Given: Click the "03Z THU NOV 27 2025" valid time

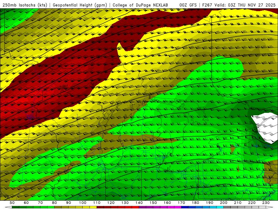Looking at the screenshot, I should tap(252, 5).
